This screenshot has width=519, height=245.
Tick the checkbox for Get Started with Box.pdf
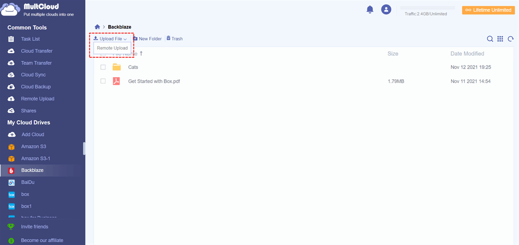(x=103, y=81)
